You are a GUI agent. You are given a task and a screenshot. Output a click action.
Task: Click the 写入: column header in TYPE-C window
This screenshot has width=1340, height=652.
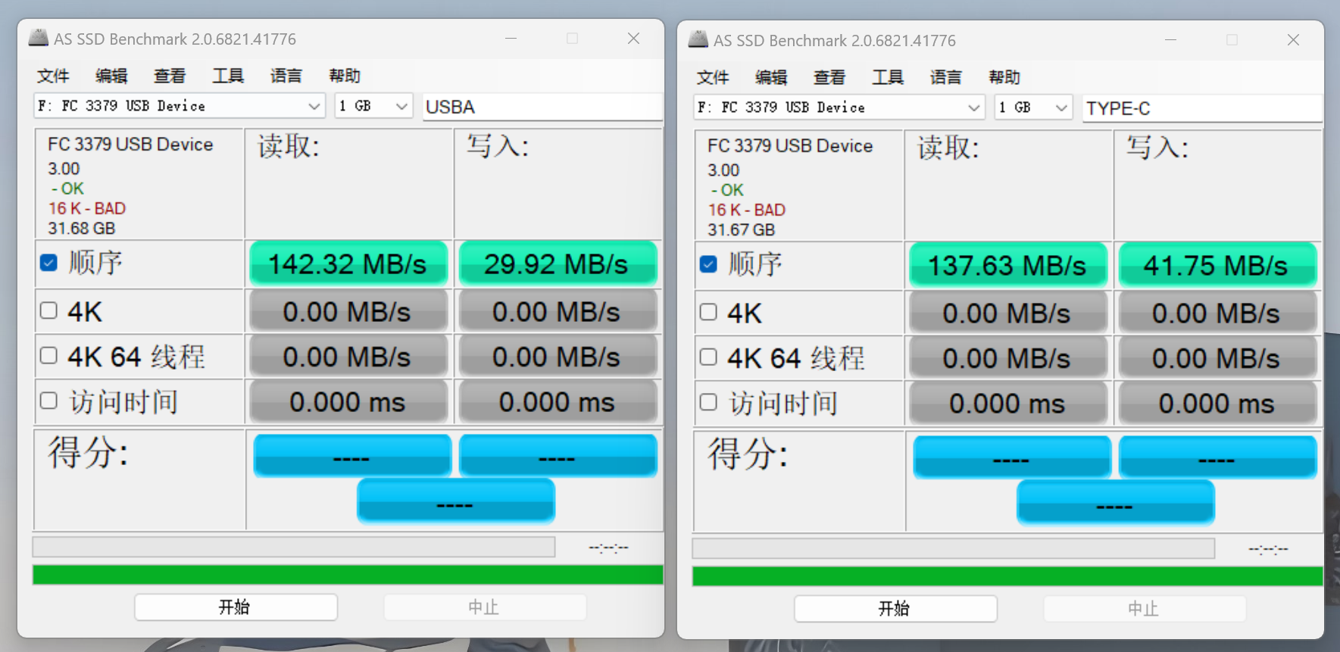tap(1157, 147)
